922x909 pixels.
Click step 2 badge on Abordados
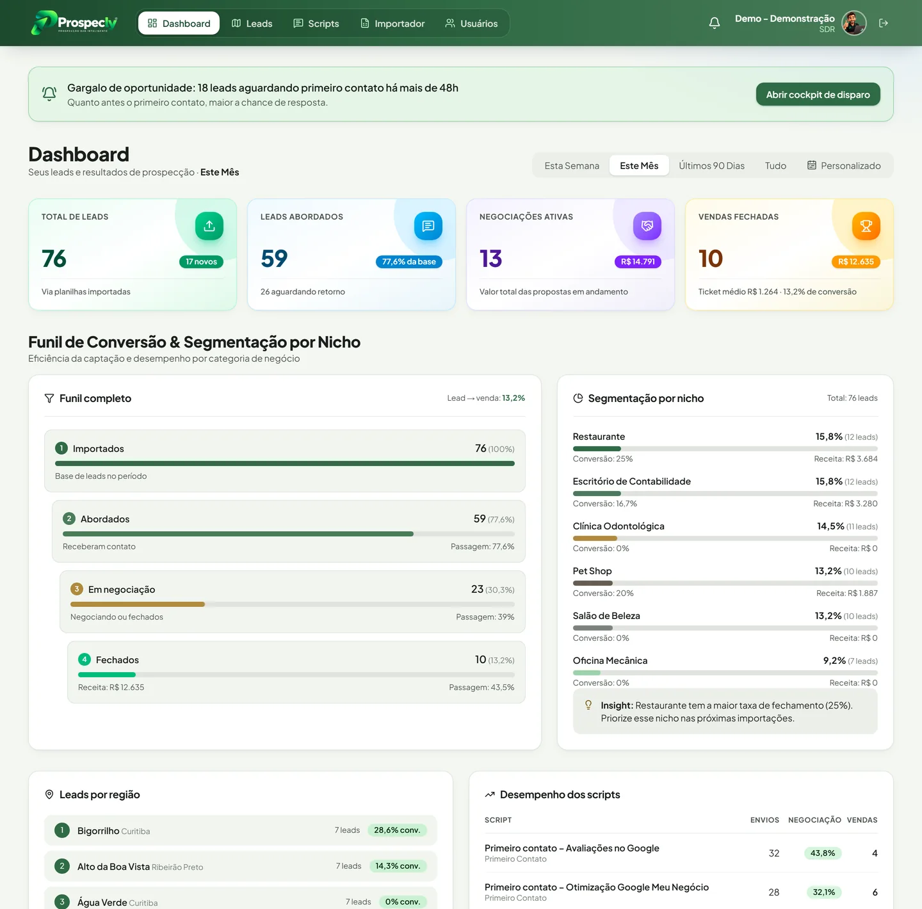[x=69, y=519]
